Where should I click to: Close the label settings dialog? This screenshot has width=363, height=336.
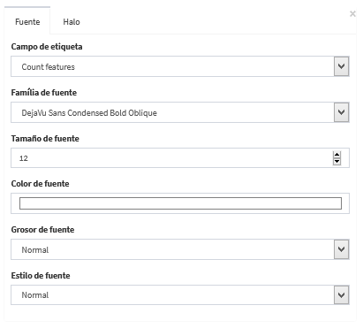352,14
